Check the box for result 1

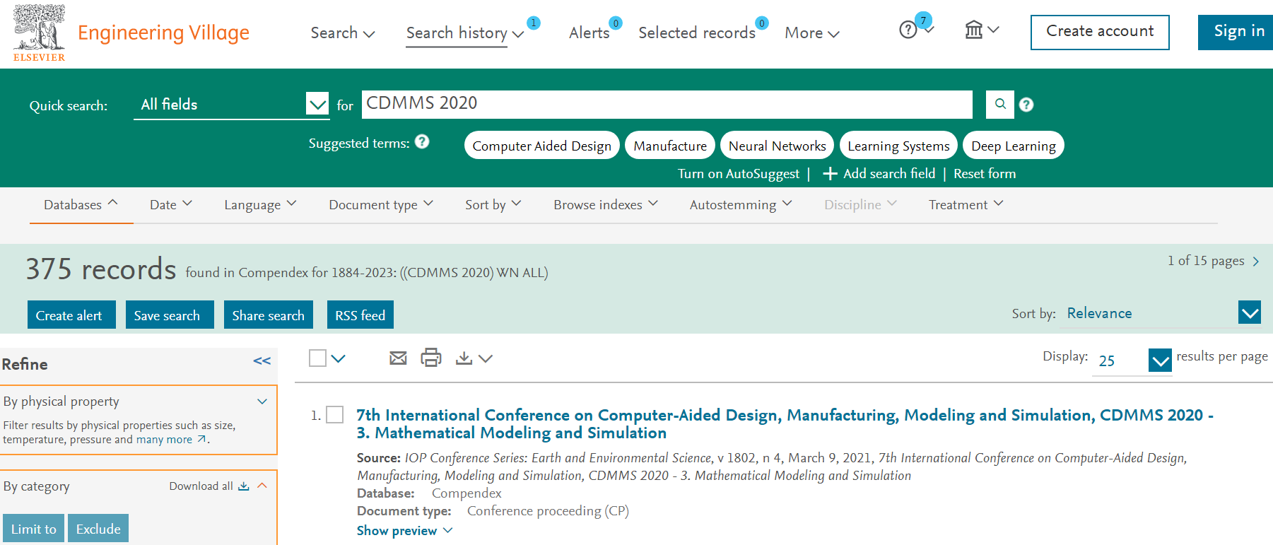pyautogui.click(x=335, y=415)
